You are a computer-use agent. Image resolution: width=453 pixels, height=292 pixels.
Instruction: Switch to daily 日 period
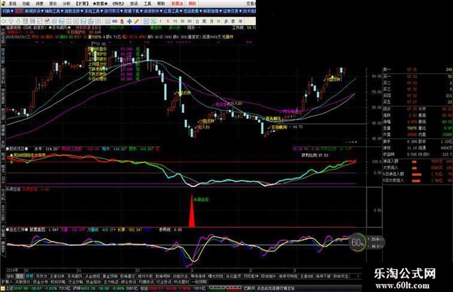(x=197, y=21)
